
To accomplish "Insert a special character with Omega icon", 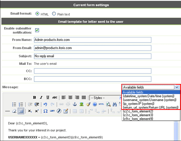I will [45, 111].
